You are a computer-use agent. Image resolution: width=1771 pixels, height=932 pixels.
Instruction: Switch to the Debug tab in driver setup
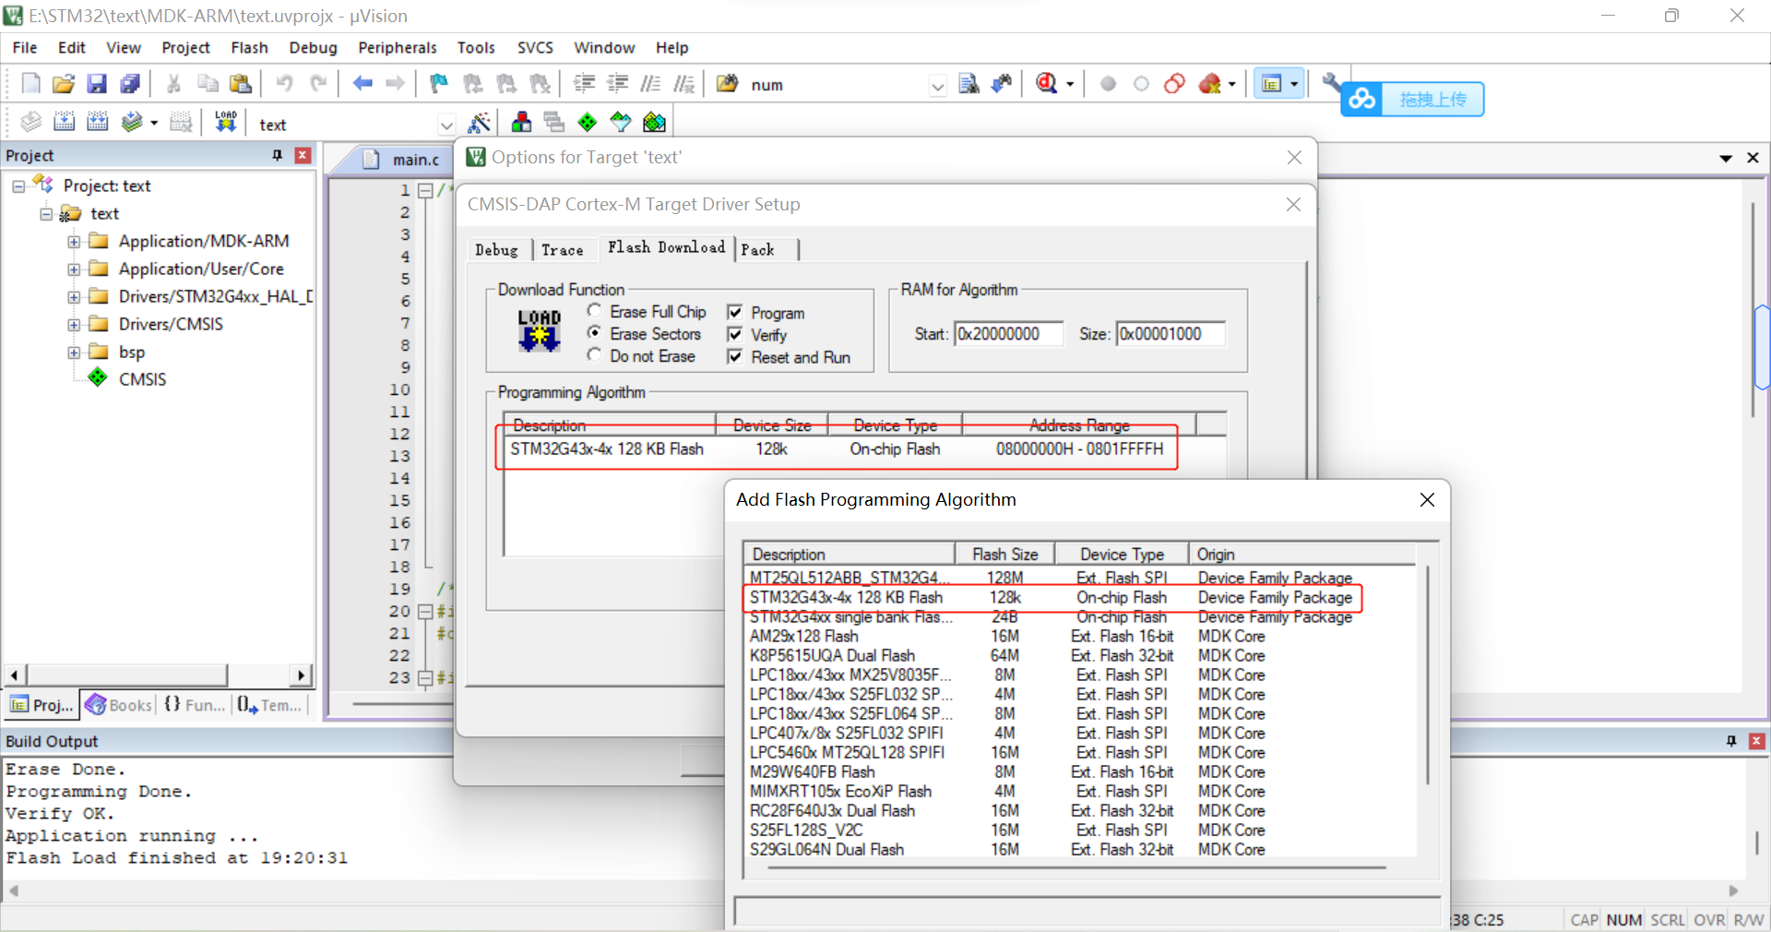pyautogui.click(x=496, y=250)
